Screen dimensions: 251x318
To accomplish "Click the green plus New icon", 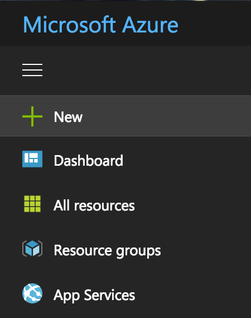I will click(32, 116).
